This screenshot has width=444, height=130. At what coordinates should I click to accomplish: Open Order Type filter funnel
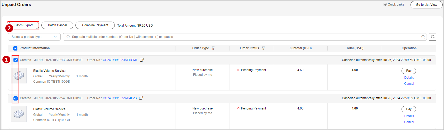(x=213, y=48)
